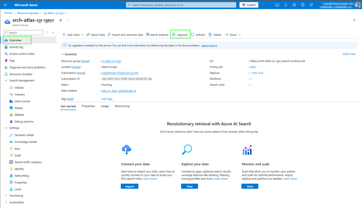Open the feedback icon in top bar
Viewport: 362px width, 208px height.
(311, 5)
